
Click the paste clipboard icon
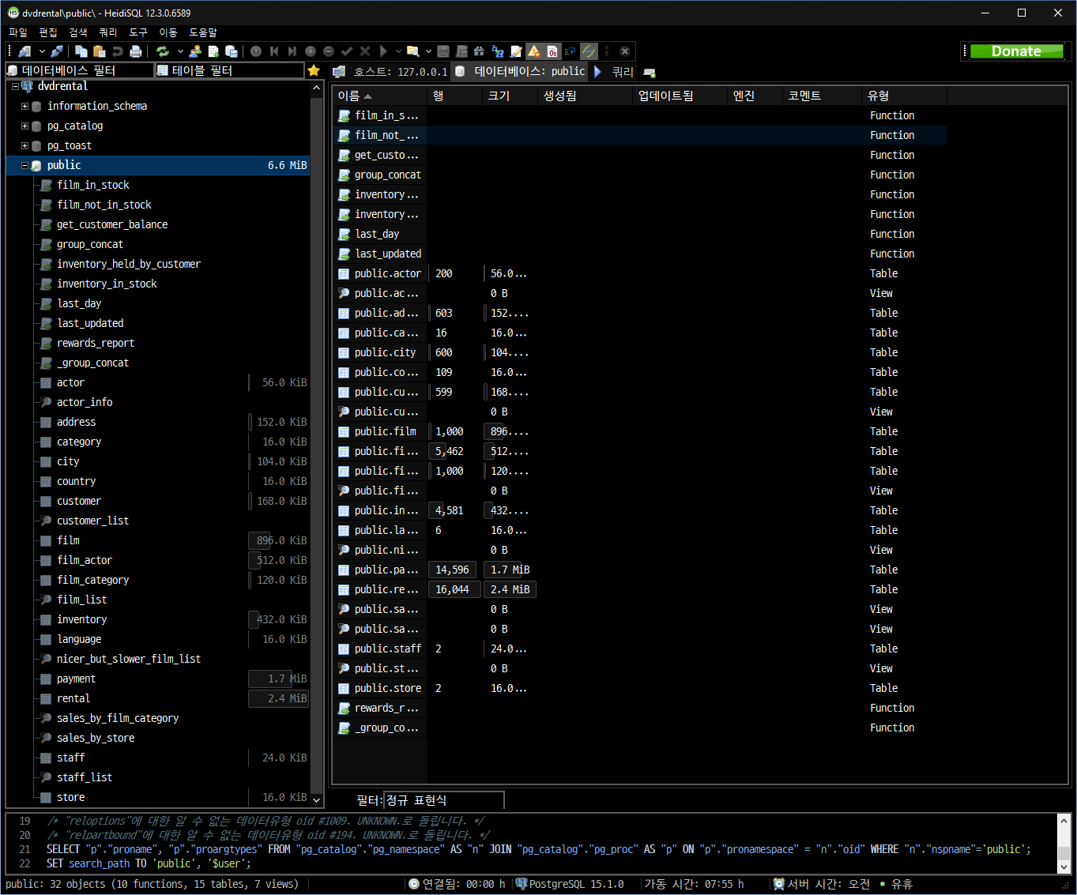coord(100,51)
